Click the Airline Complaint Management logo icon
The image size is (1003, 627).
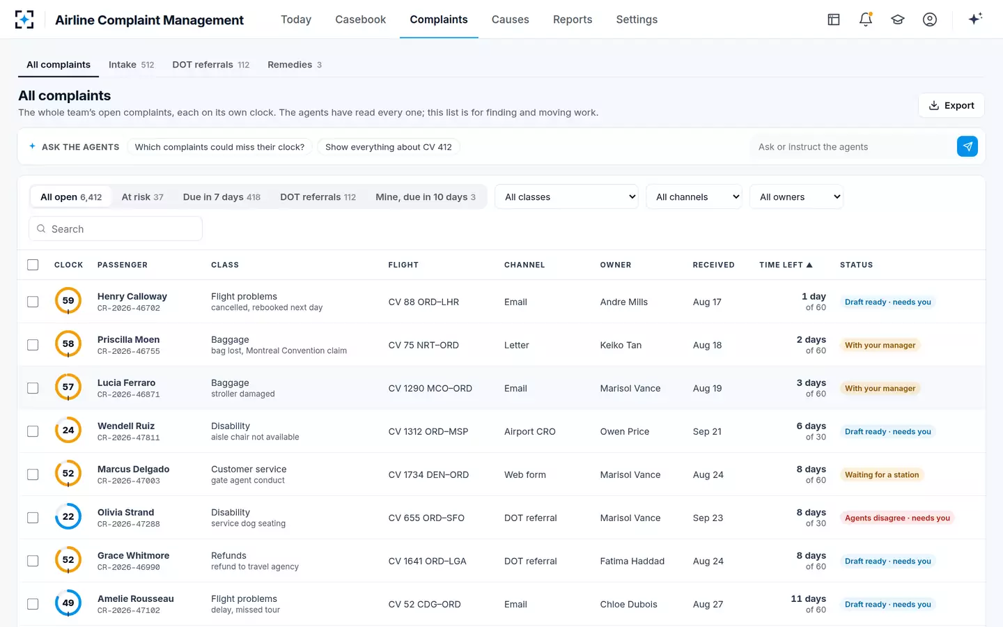coord(24,20)
